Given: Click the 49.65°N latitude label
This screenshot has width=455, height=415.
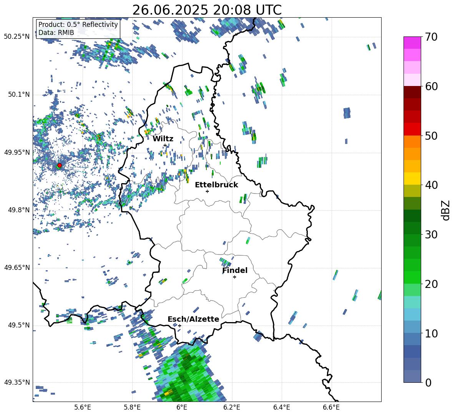Looking at the screenshot, I should tap(17, 268).
